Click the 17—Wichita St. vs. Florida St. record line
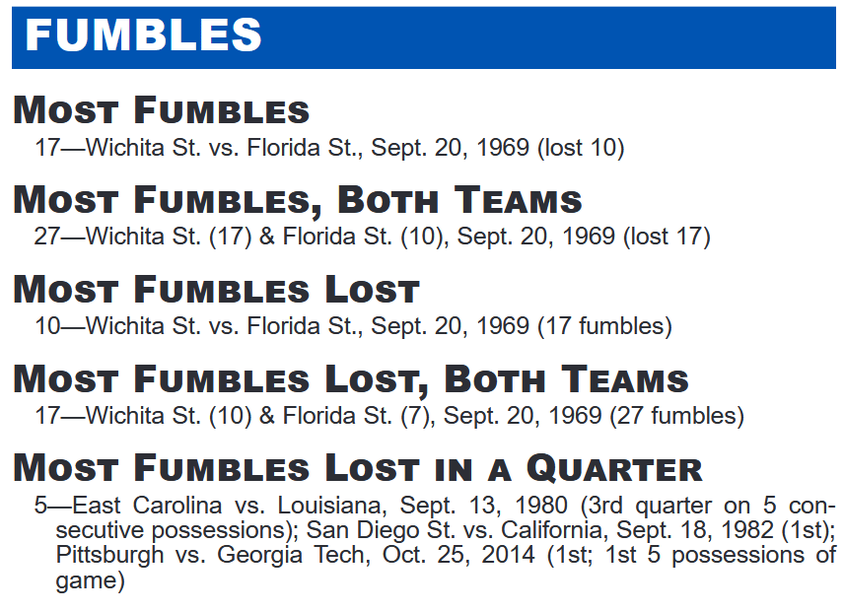The image size is (844, 612). click(329, 148)
